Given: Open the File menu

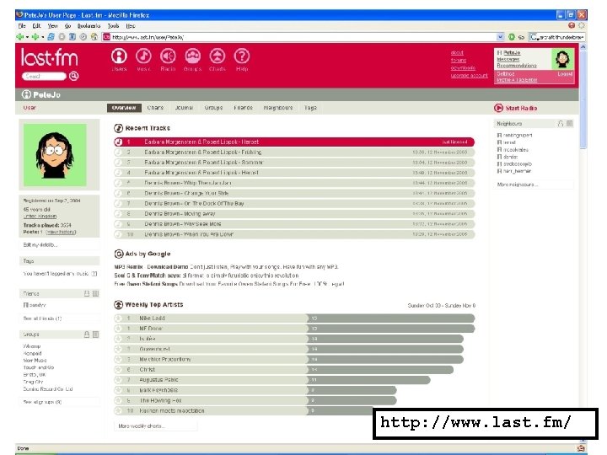Looking at the screenshot, I should click(22, 25).
